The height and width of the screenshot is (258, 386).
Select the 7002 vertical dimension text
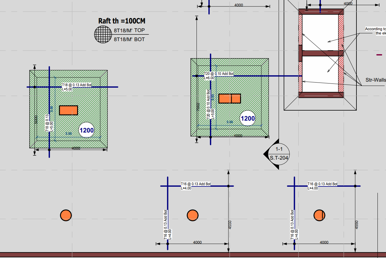[198, 107]
